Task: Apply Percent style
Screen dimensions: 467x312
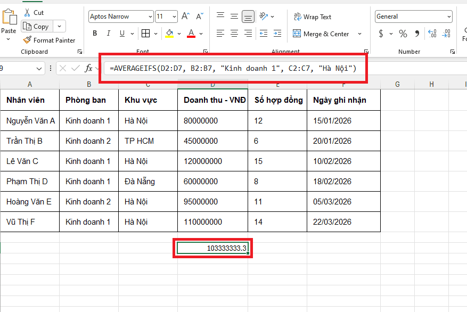Action: click(403, 34)
